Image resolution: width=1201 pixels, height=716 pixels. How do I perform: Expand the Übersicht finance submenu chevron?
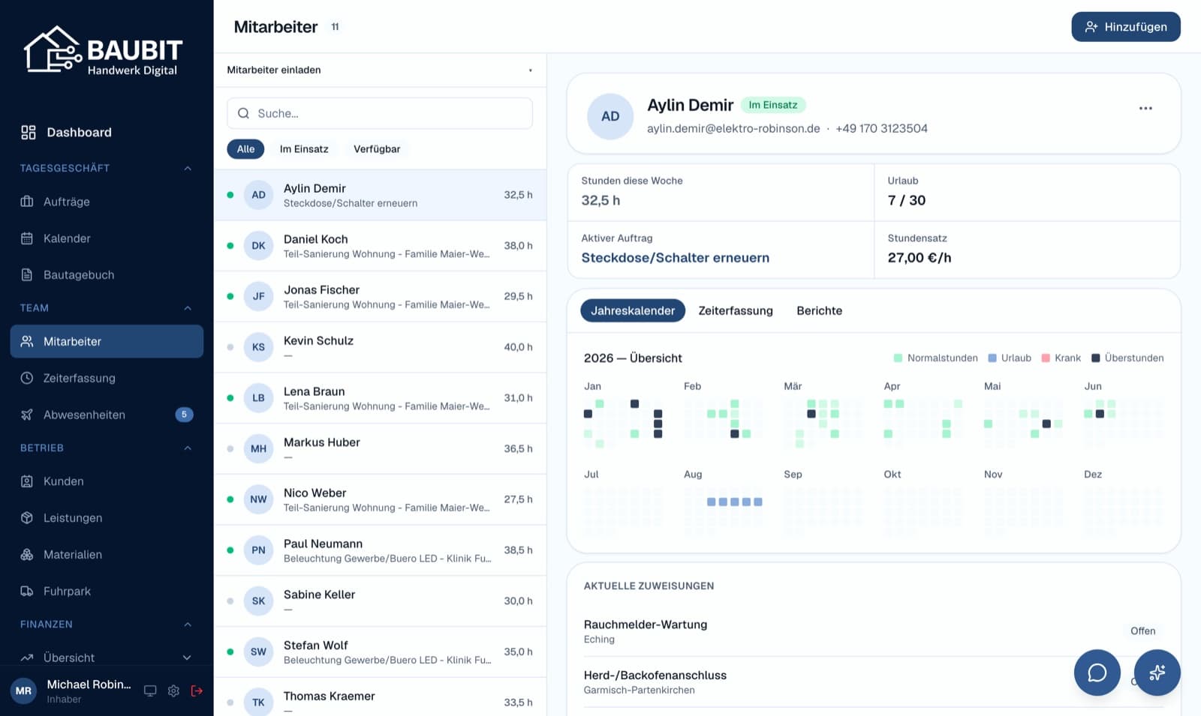[187, 658]
